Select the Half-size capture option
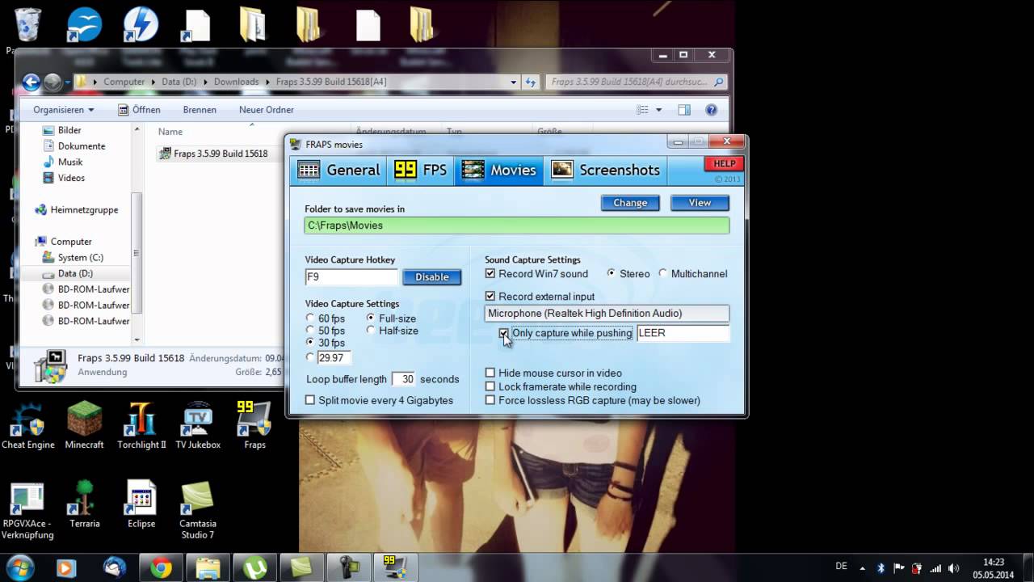This screenshot has height=582, width=1034. (371, 331)
